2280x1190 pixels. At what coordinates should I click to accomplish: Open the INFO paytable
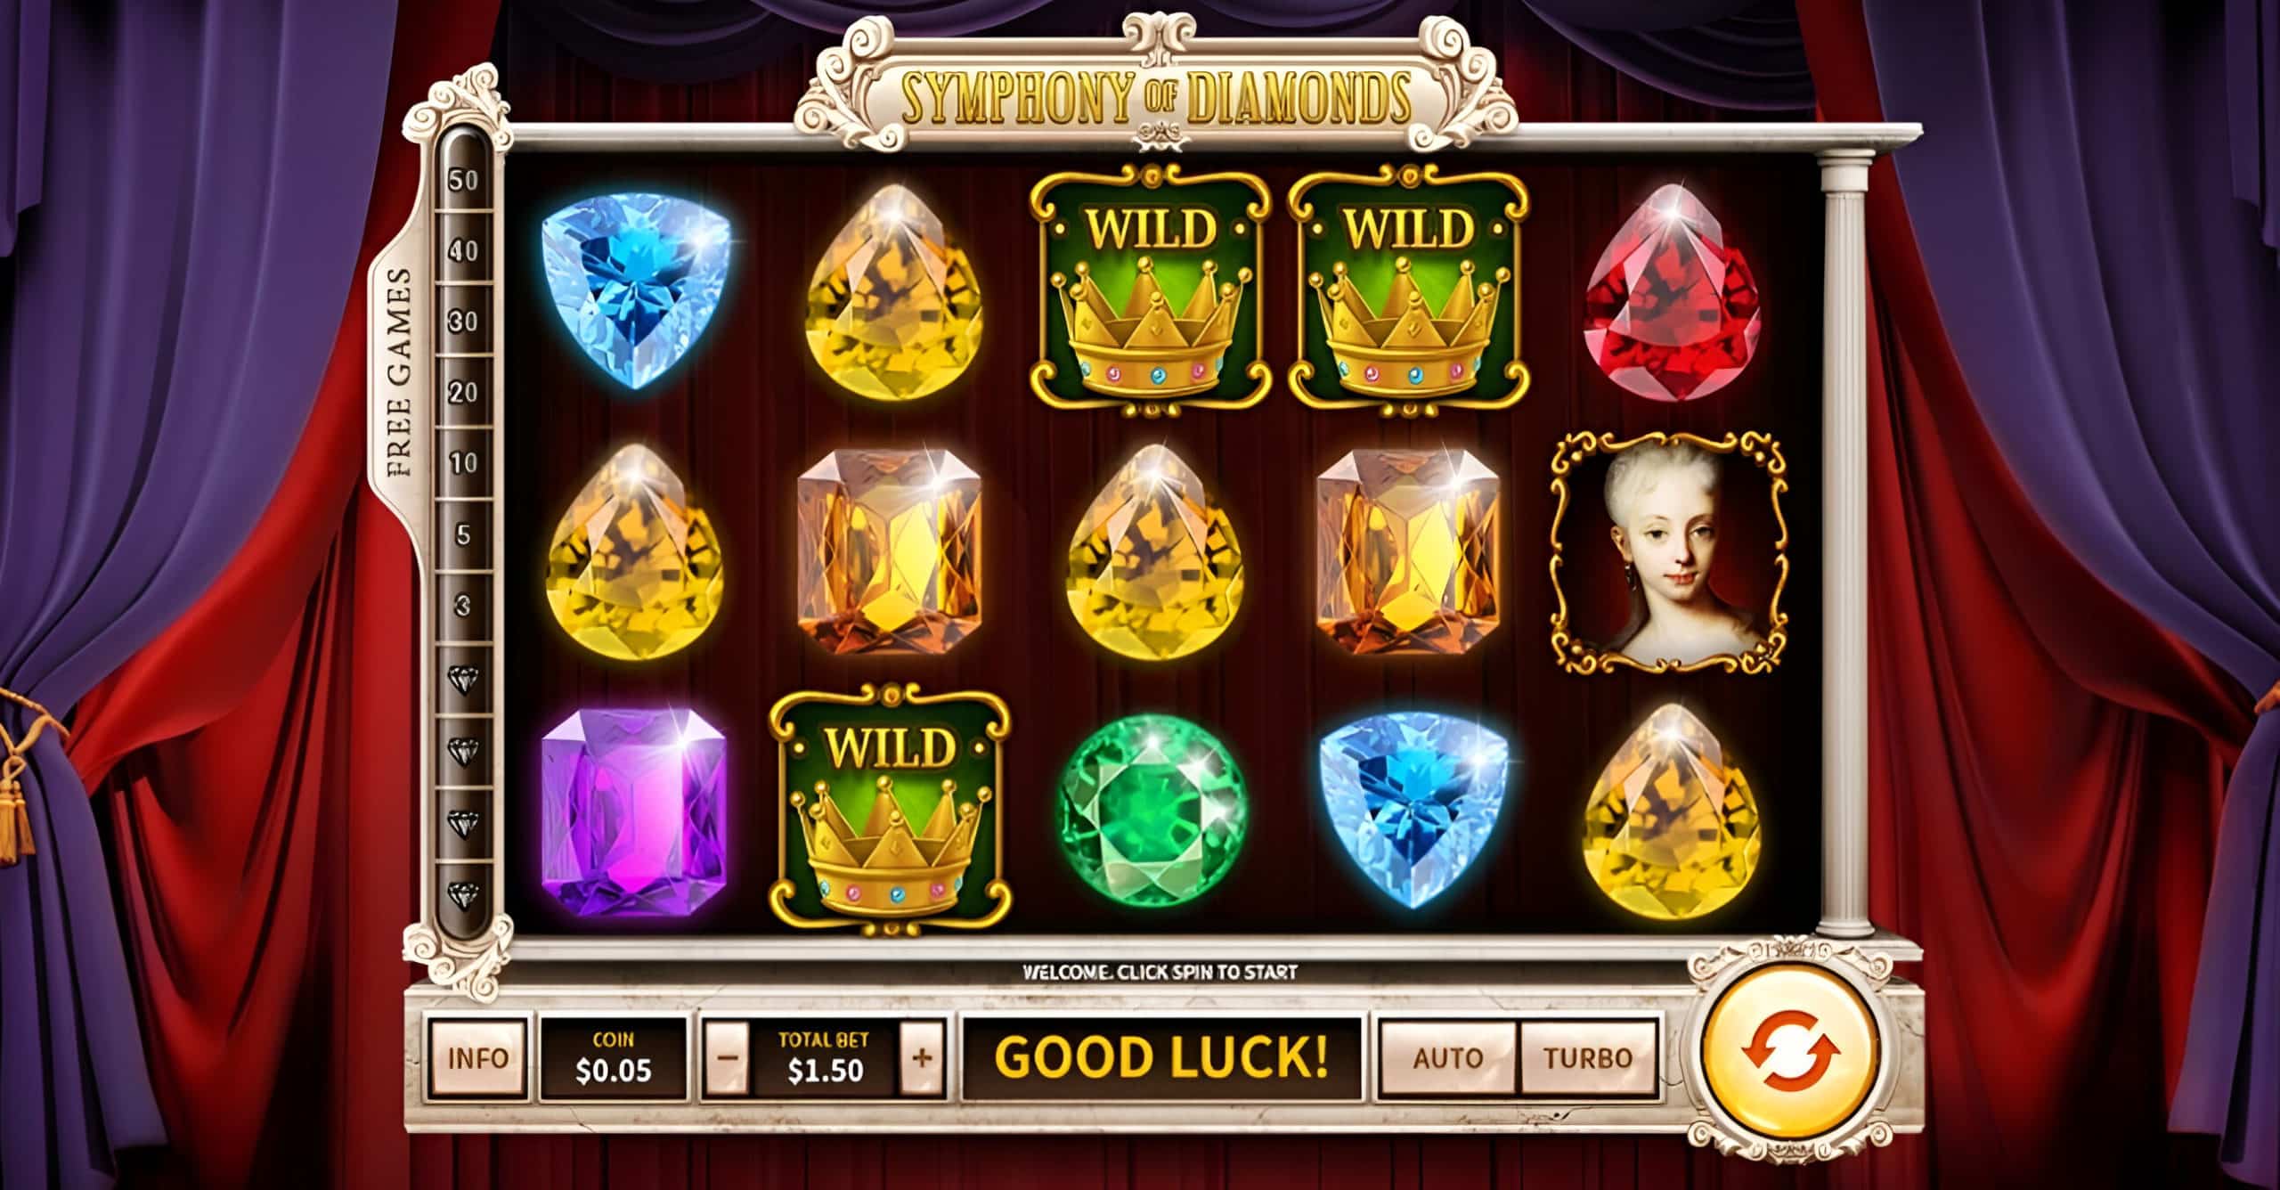478,1057
